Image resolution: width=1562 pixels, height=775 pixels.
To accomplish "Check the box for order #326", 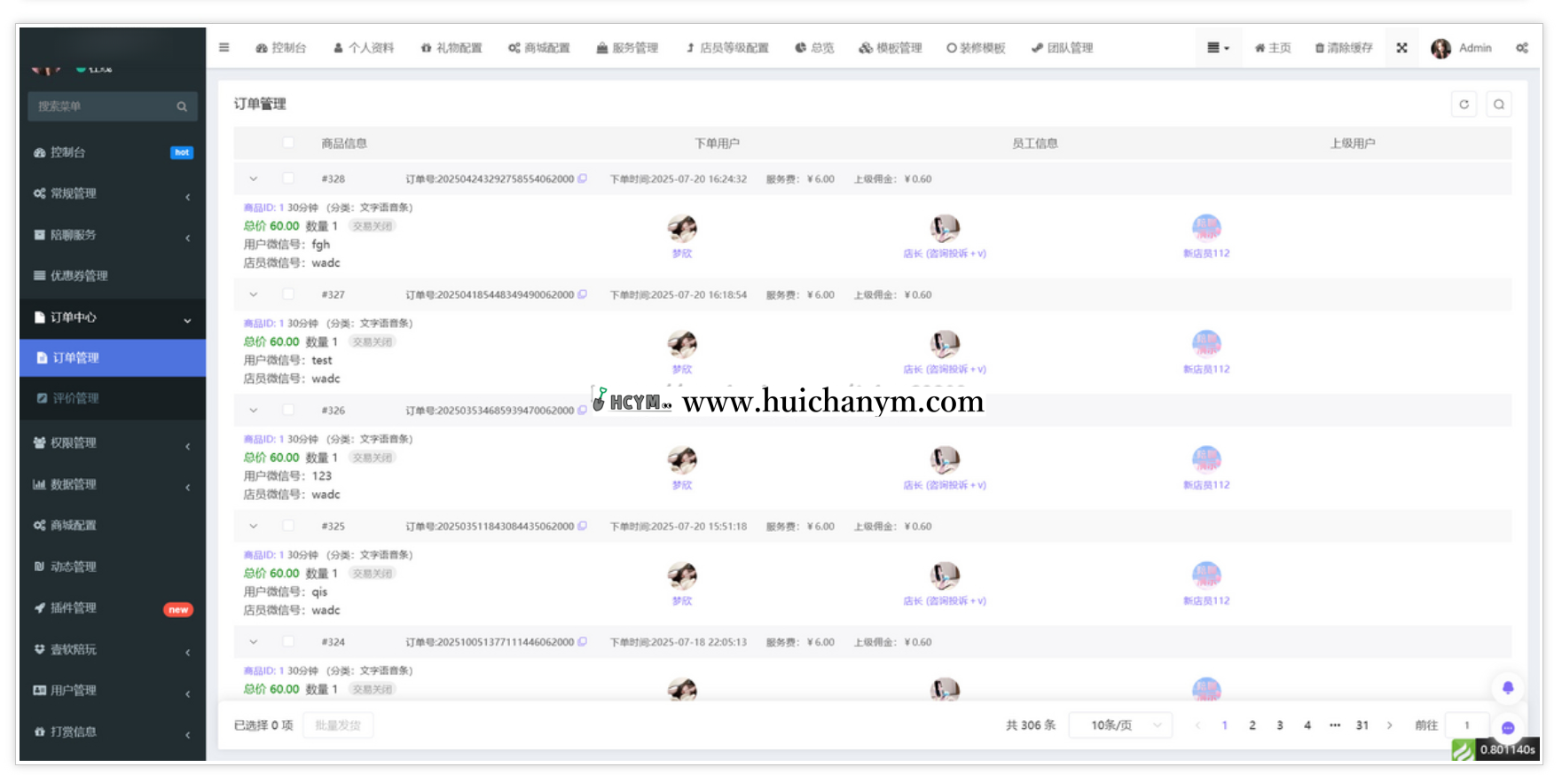I will [288, 410].
